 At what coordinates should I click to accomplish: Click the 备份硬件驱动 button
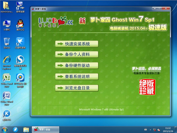[77, 65]
